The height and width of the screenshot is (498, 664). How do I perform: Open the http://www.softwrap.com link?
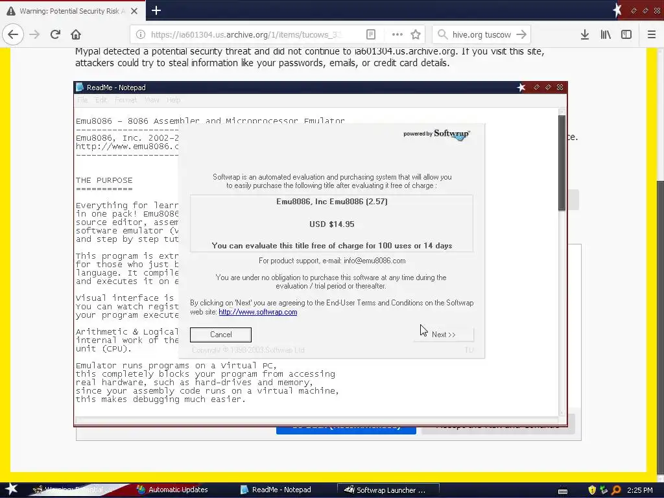[258, 312]
